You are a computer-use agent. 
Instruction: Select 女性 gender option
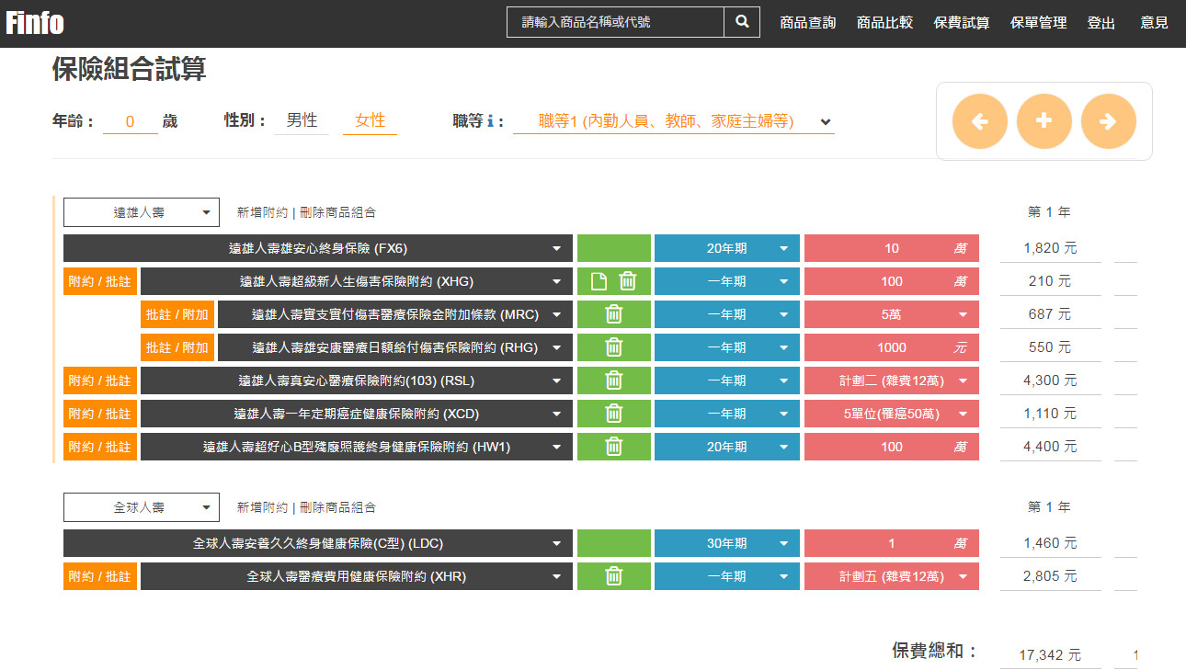click(x=371, y=120)
